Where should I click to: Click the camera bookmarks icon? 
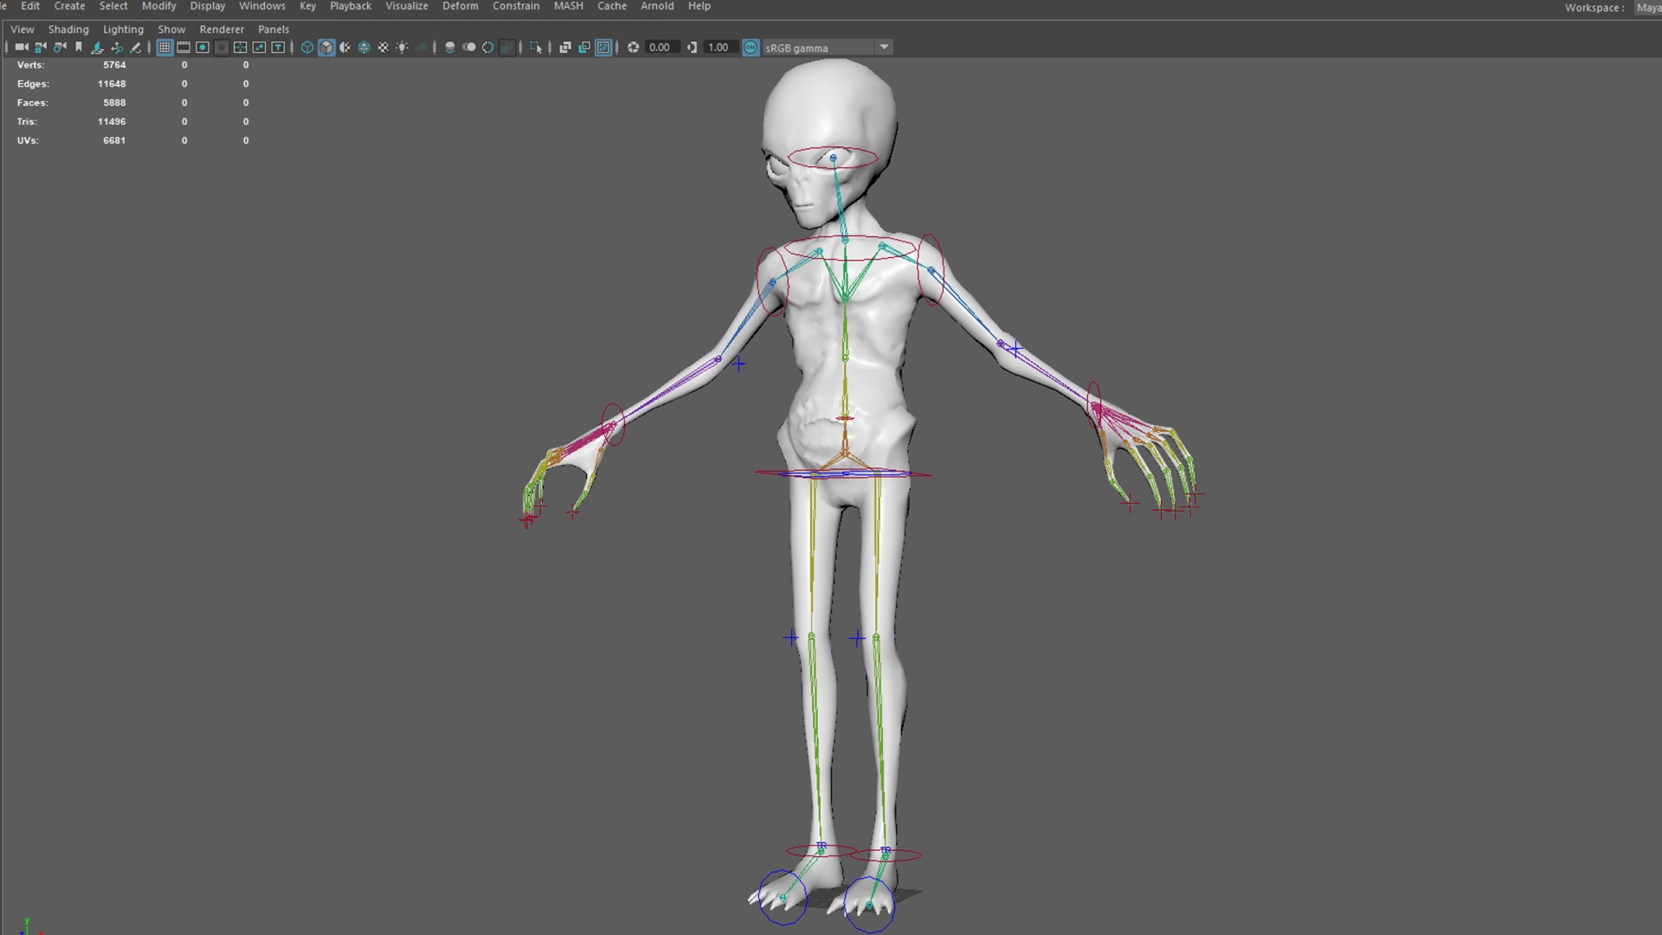click(x=79, y=48)
